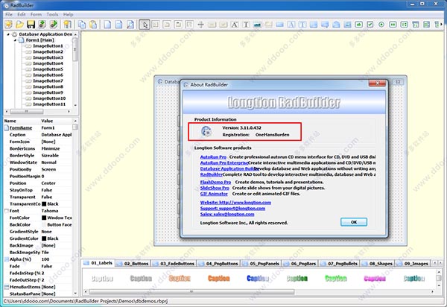Viewport: 447px width, 307px height.
Task: Collapse the Database Application tree root
Action: tap(8, 34)
